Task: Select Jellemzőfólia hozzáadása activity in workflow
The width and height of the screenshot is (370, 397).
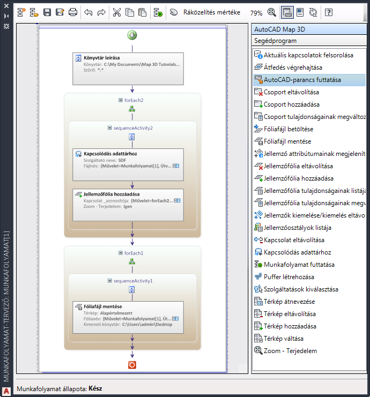Action: click(x=128, y=205)
